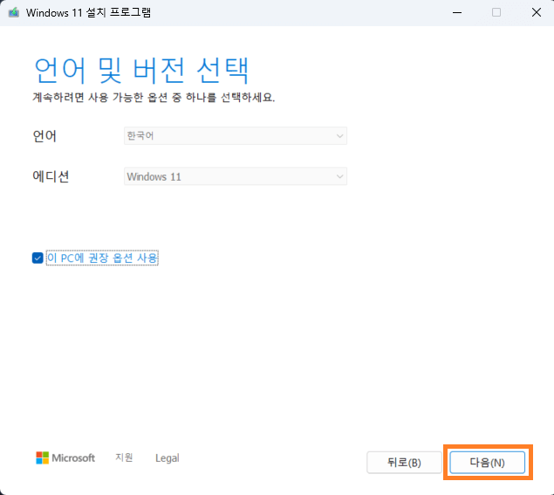Open the Legal link
554x495 pixels.
point(168,457)
